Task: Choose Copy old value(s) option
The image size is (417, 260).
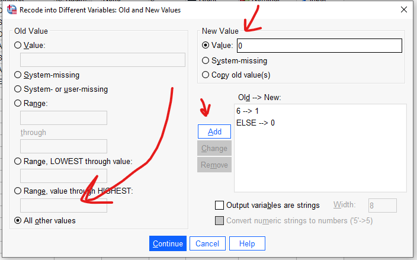Action: tap(206, 75)
